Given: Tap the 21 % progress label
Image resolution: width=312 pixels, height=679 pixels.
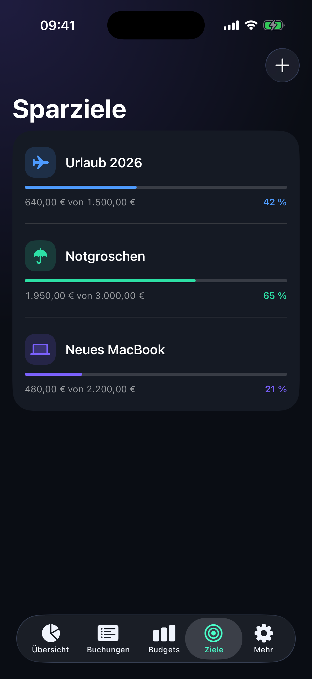Looking at the screenshot, I should 276,389.
